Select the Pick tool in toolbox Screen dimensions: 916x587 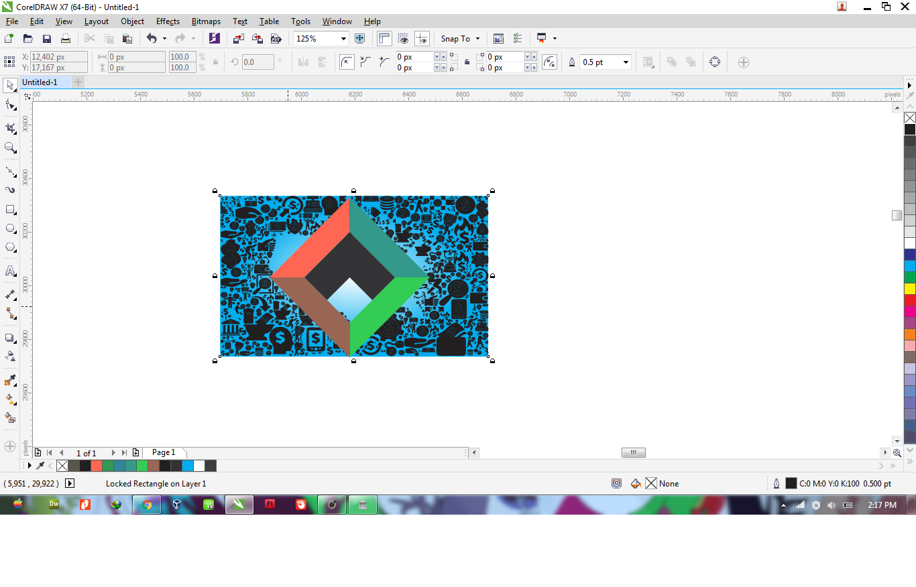(x=10, y=85)
